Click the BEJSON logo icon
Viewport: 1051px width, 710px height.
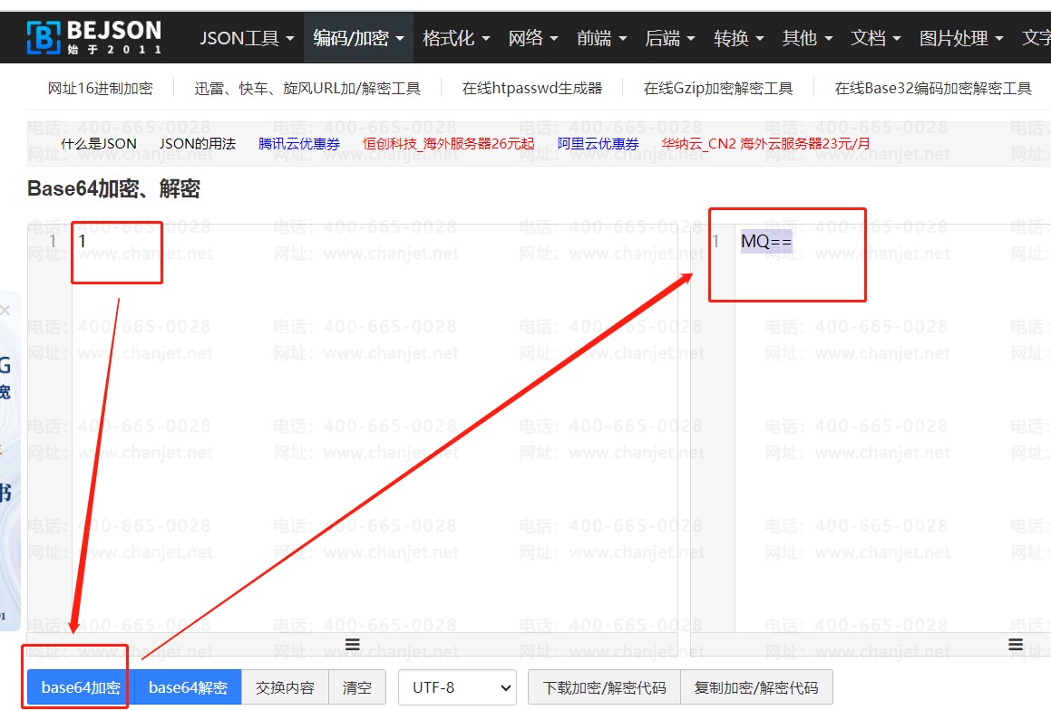click(43, 37)
